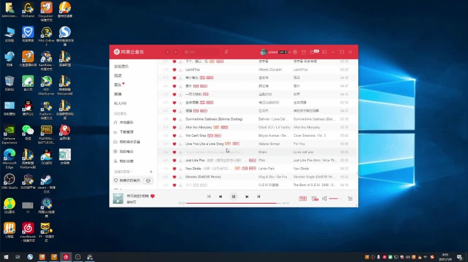
Task: Skip to next track
Action: 247,196
